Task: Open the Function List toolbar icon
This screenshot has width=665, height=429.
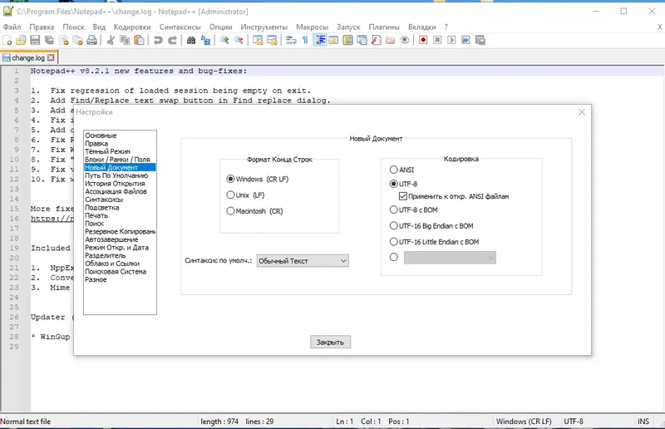Action: click(x=377, y=40)
